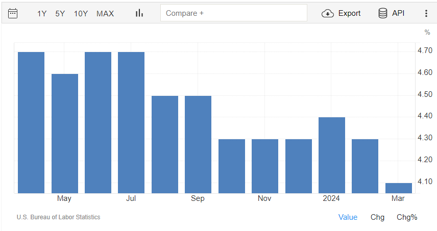Click the Compare input field
The width and height of the screenshot is (437, 231).
coord(233,13)
